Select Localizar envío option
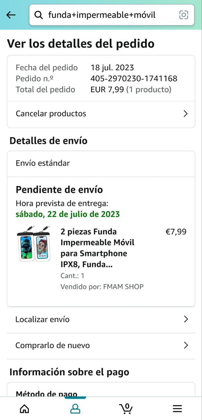Viewport: 202px width, 420px height. [43, 319]
